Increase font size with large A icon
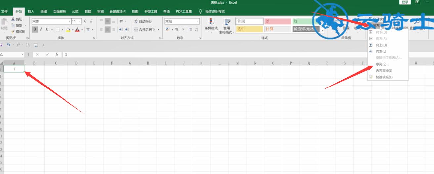This screenshot has height=174, width=434. point(85,21)
